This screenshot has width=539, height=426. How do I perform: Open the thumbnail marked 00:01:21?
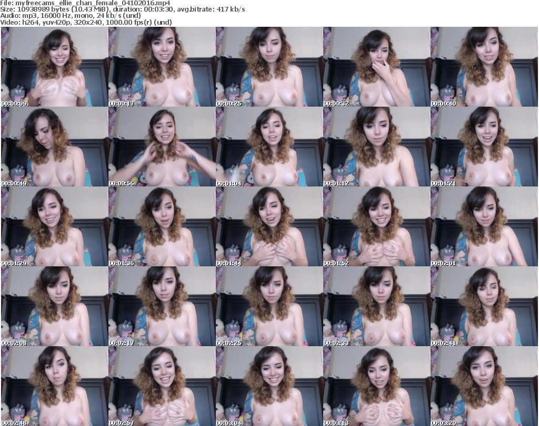[x=484, y=147]
